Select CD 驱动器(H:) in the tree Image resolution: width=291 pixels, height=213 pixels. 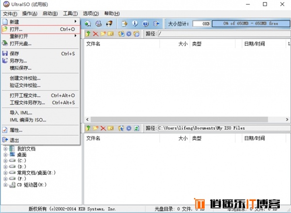[x=32, y=185]
